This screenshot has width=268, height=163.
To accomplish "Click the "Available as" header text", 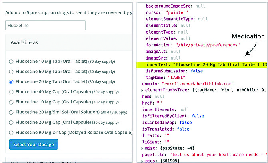I will coord(24,42).
